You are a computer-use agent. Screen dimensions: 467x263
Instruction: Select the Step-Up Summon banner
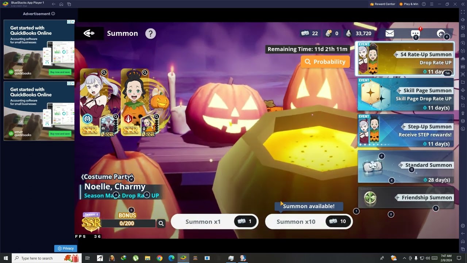(x=406, y=130)
